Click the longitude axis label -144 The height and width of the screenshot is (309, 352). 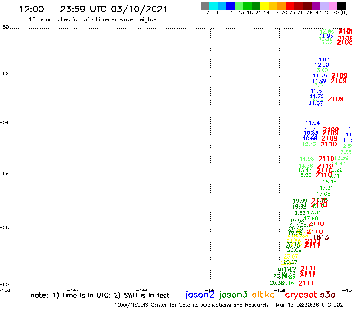[x=142, y=290]
